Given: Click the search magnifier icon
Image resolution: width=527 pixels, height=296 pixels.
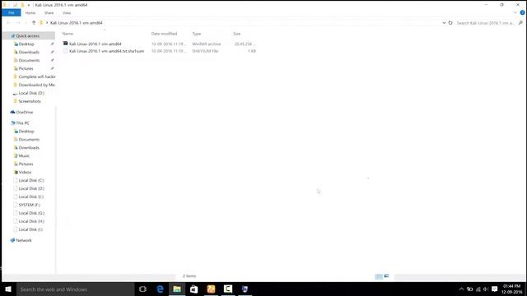Looking at the screenshot, I should (520, 23).
